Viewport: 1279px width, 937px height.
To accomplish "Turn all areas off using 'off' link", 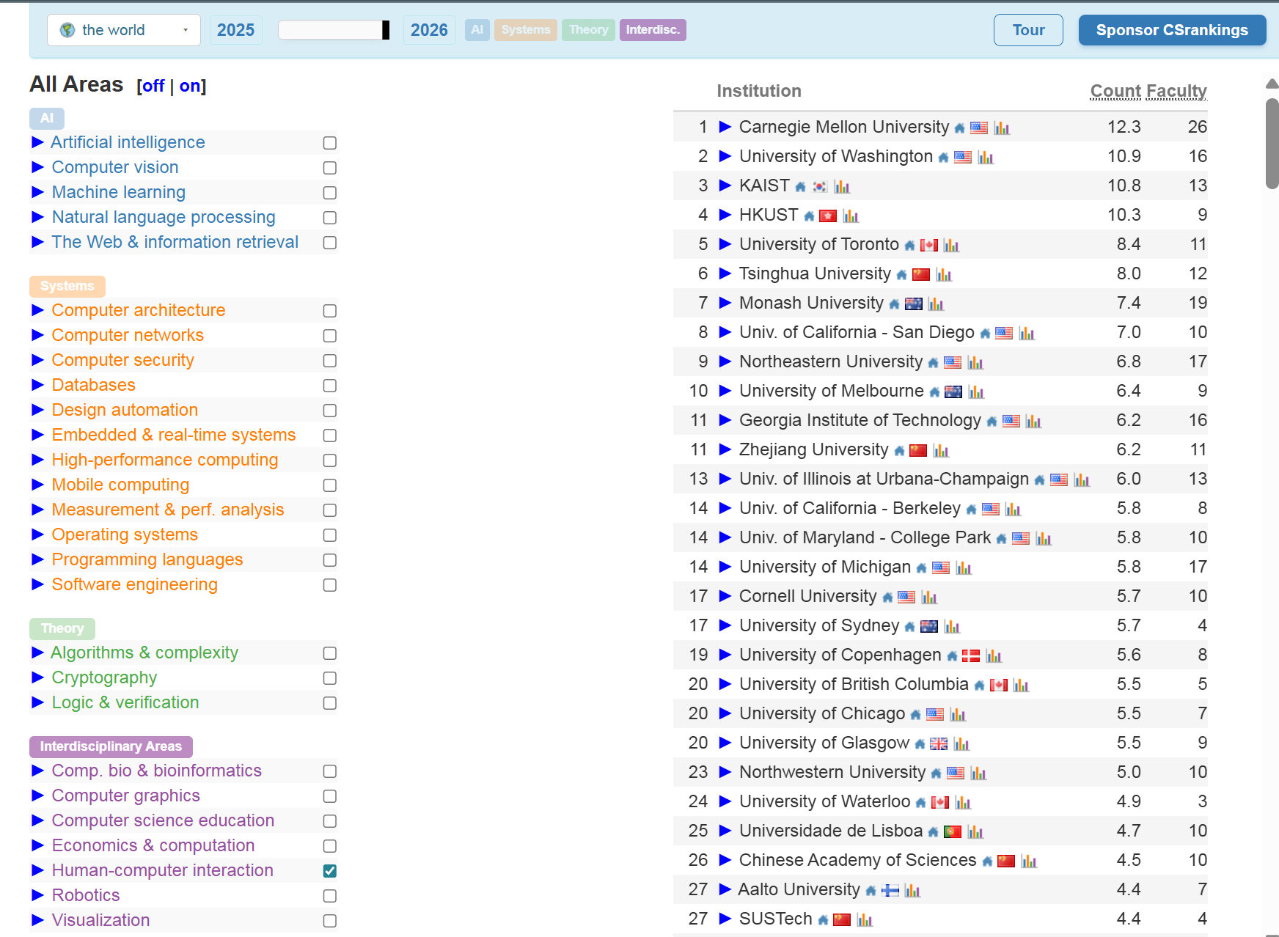I will (x=153, y=86).
